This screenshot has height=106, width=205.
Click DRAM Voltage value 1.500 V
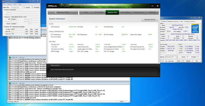[71, 51]
